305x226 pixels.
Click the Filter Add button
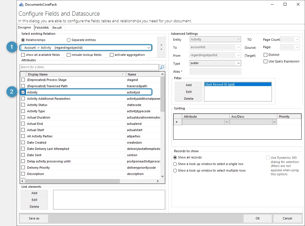tap(189, 85)
